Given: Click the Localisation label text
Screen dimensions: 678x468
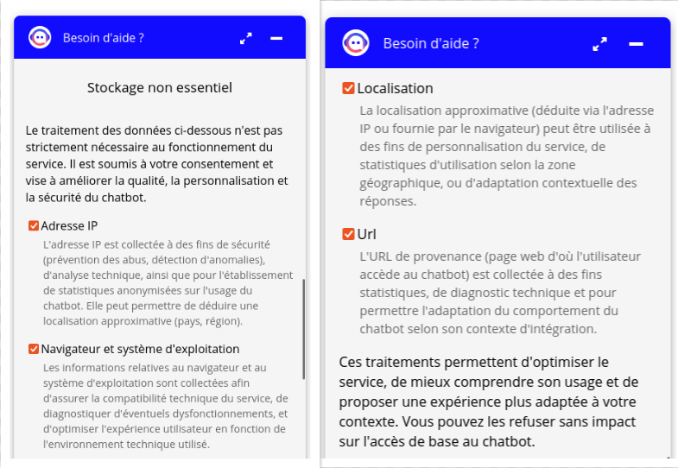Looking at the screenshot, I should point(395,88).
